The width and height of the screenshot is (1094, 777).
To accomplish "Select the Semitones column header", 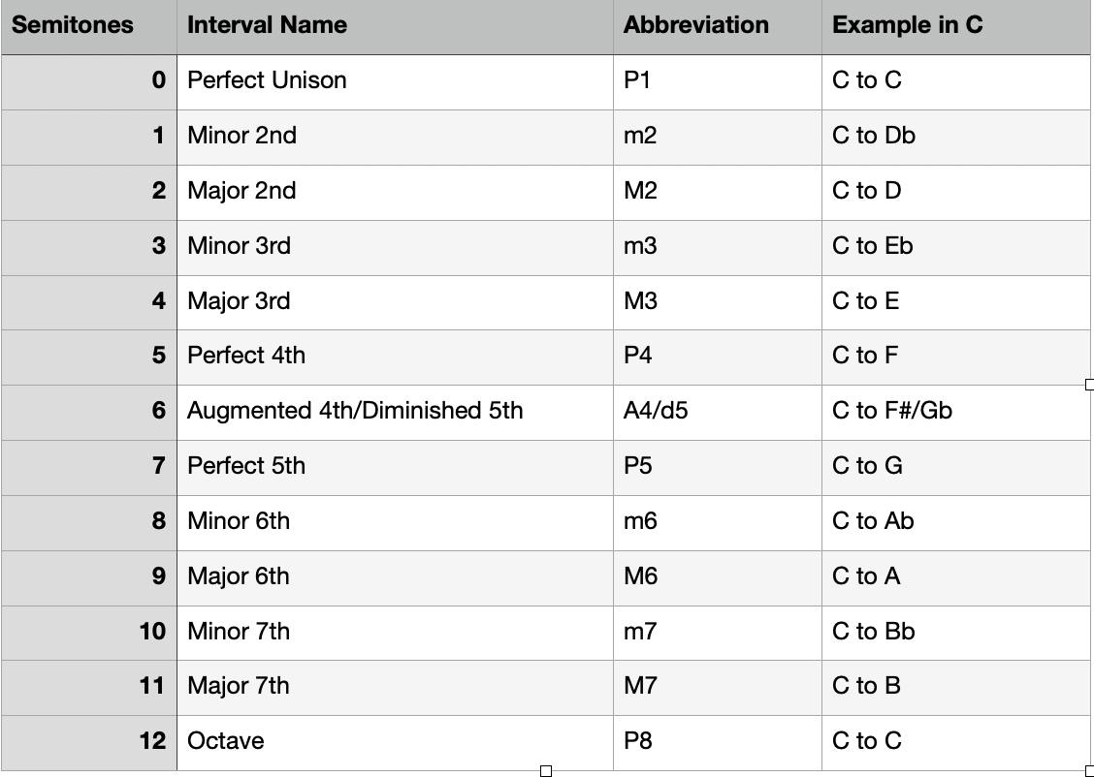I will pos(88,27).
